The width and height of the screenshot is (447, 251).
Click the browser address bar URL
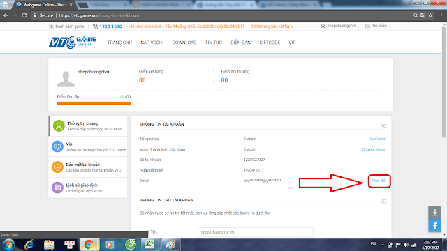click(x=99, y=15)
